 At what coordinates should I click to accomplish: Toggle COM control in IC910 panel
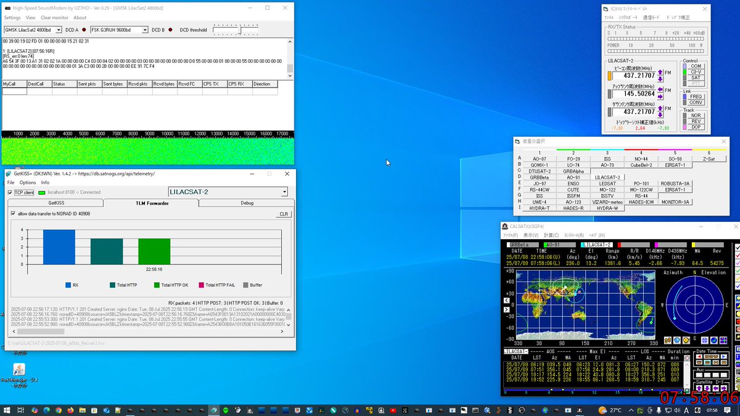[696, 66]
